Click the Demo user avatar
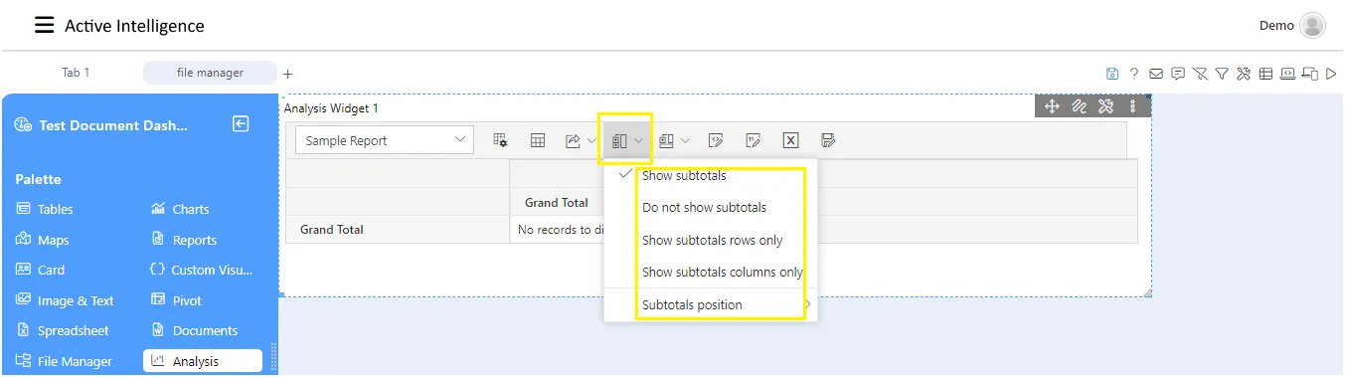1345x377 pixels. point(1312,26)
